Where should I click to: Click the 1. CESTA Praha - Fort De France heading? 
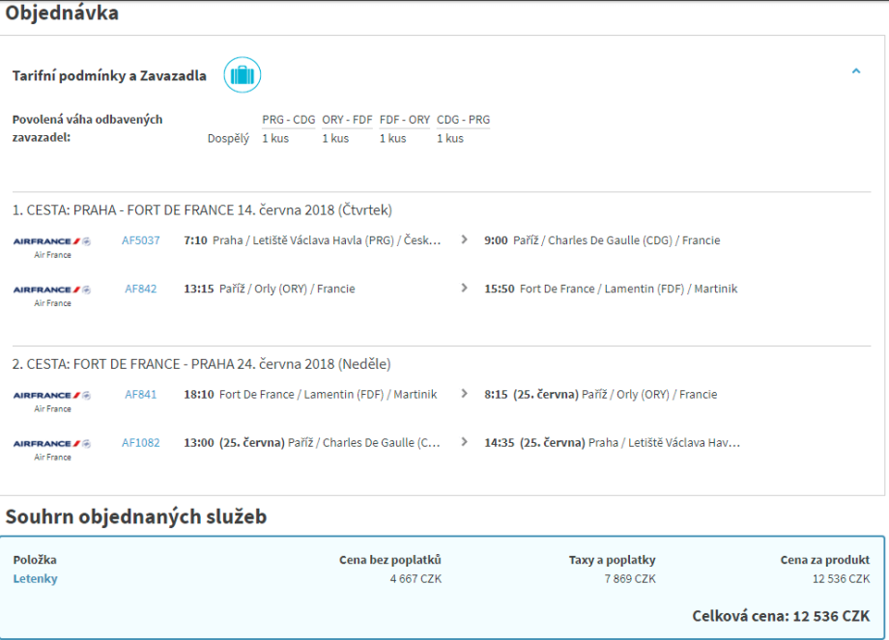[202, 210]
